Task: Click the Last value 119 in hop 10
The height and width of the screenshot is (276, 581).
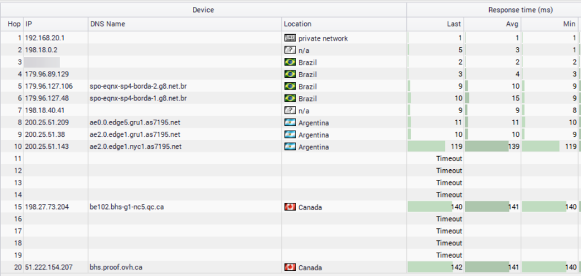Action: pos(457,147)
